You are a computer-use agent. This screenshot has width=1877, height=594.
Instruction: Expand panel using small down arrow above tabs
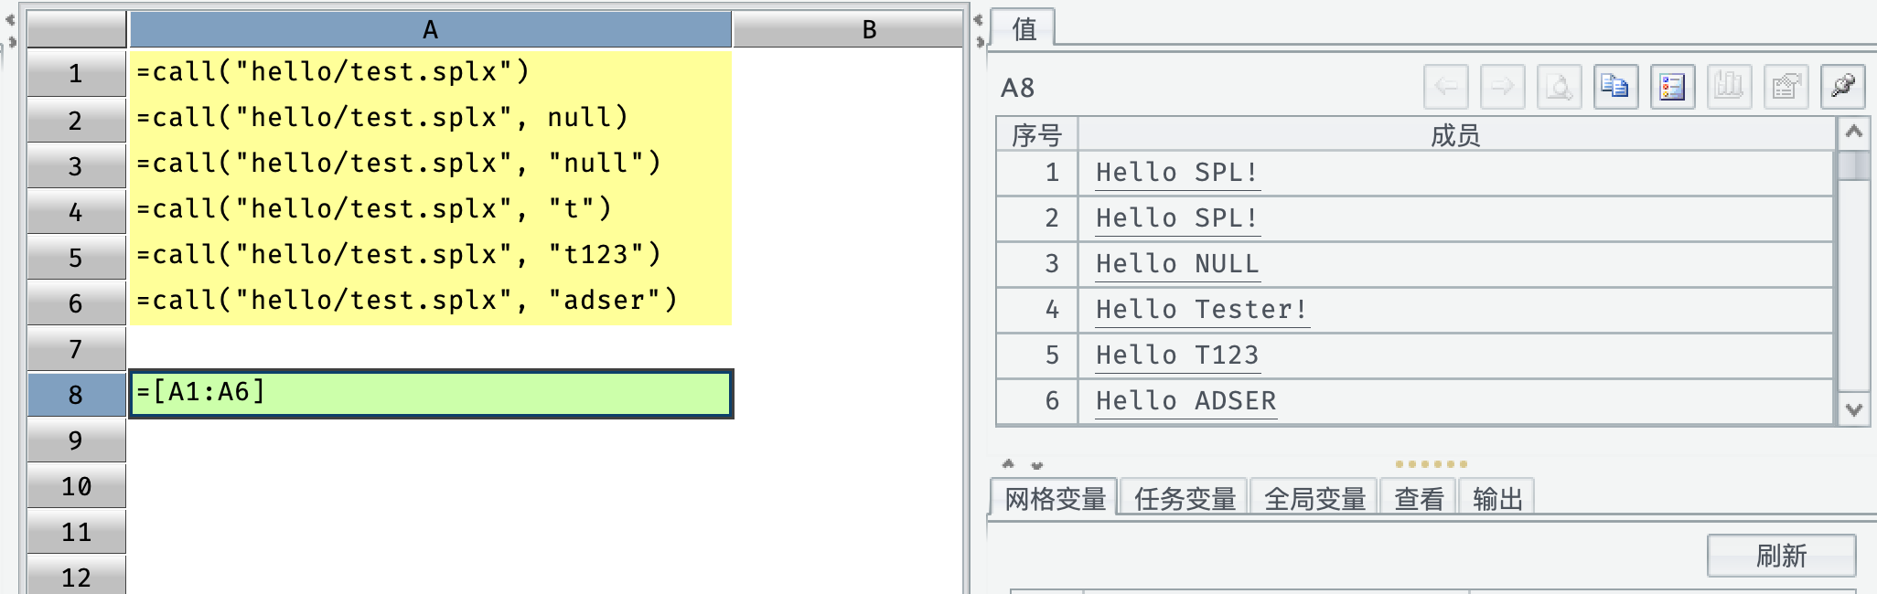[1036, 465]
